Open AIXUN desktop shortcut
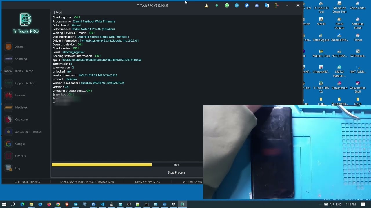 click(x=321, y=22)
